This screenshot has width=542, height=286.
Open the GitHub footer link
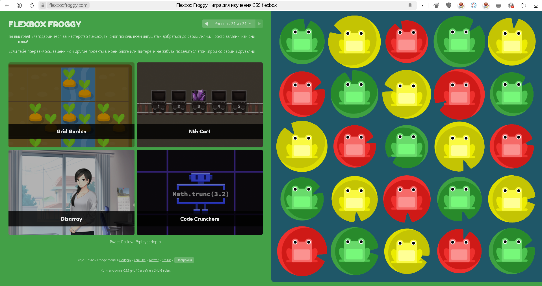[x=166, y=260]
